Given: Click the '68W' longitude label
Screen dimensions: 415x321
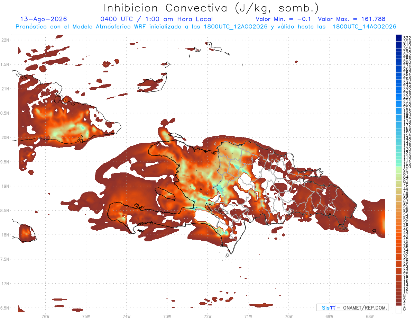Looking at the screenshot, I should [369, 316].
